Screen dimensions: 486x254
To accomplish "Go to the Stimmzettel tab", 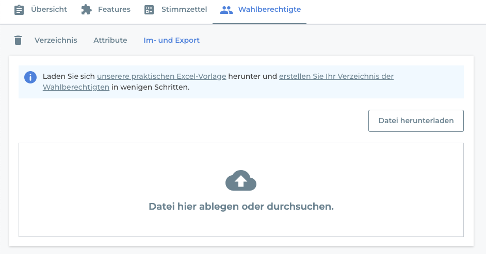I will pyautogui.click(x=184, y=9).
